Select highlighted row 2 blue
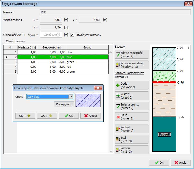 point(56,57)
